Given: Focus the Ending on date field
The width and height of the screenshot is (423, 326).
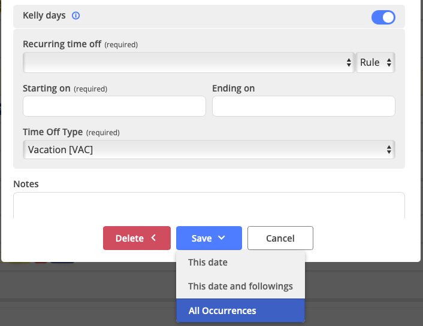Looking at the screenshot, I should click(304, 106).
